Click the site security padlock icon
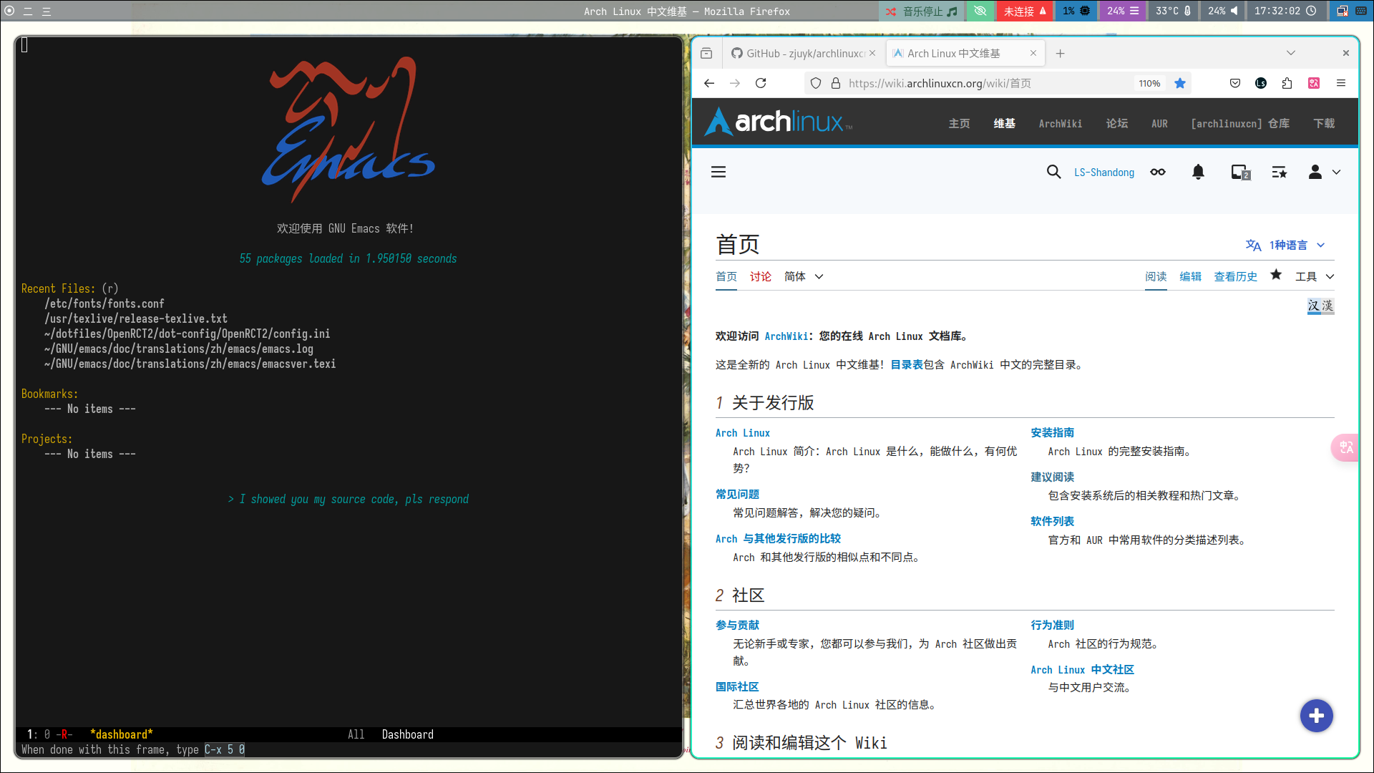This screenshot has width=1374, height=773. 835,83
